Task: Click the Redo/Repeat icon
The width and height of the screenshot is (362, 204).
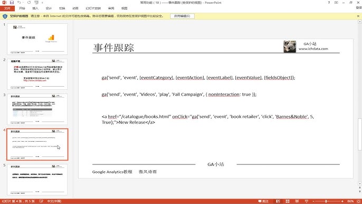Action: pos(29,3)
